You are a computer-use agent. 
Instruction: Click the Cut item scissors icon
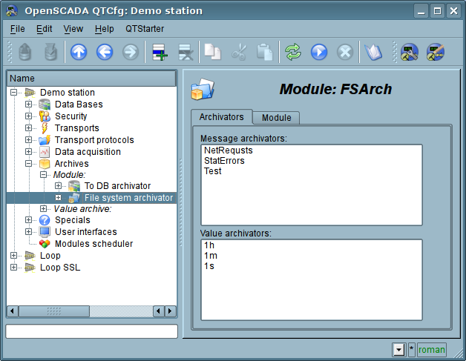(x=239, y=52)
